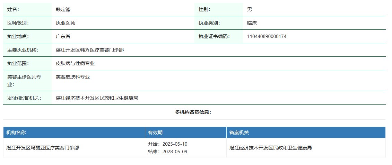Select the value 皮肤病与性病专业
Screen dimensions: 392x165
click(75, 63)
